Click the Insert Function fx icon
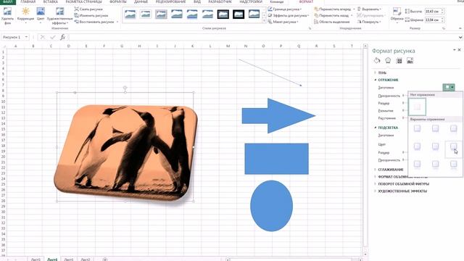464x261 pixels. point(63,37)
